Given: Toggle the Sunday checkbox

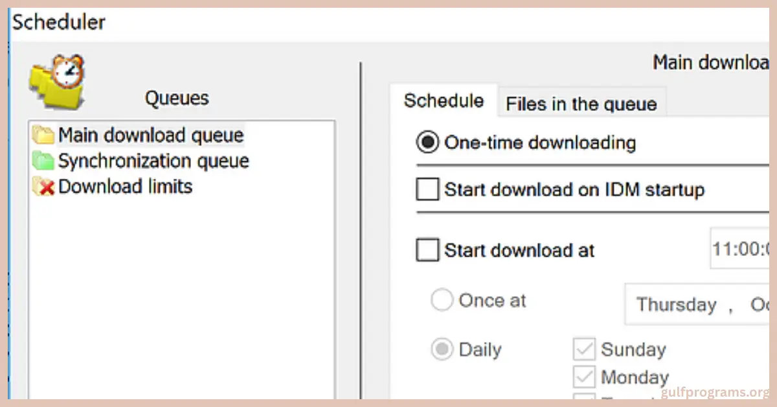Looking at the screenshot, I should click(583, 350).
